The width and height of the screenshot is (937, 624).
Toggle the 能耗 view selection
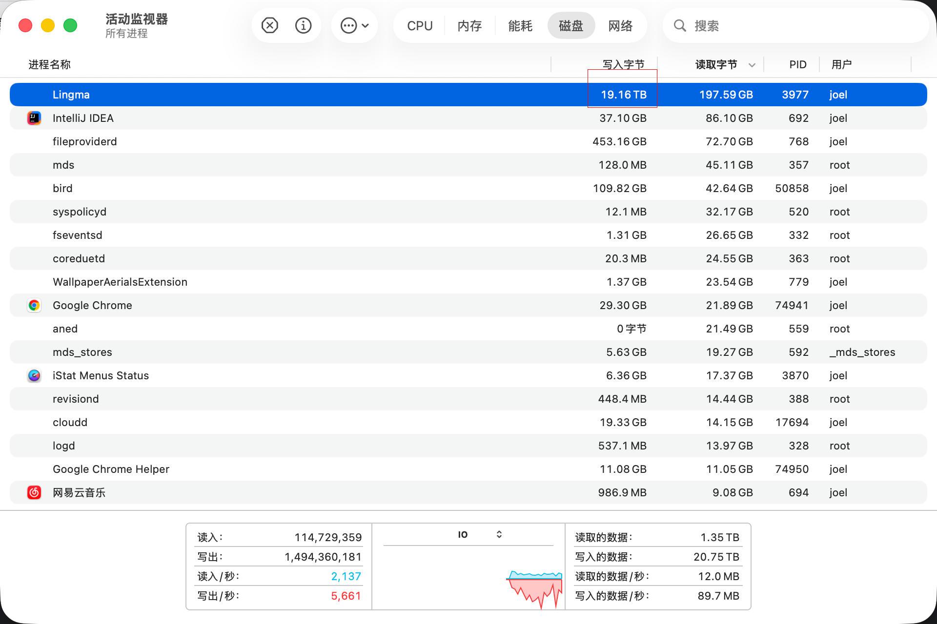coord(520,25)
